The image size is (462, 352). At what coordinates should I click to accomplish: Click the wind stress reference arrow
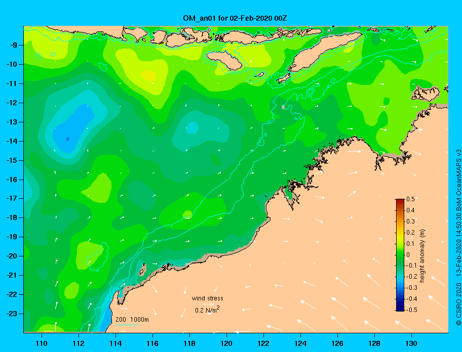click(x=209, y=304)
